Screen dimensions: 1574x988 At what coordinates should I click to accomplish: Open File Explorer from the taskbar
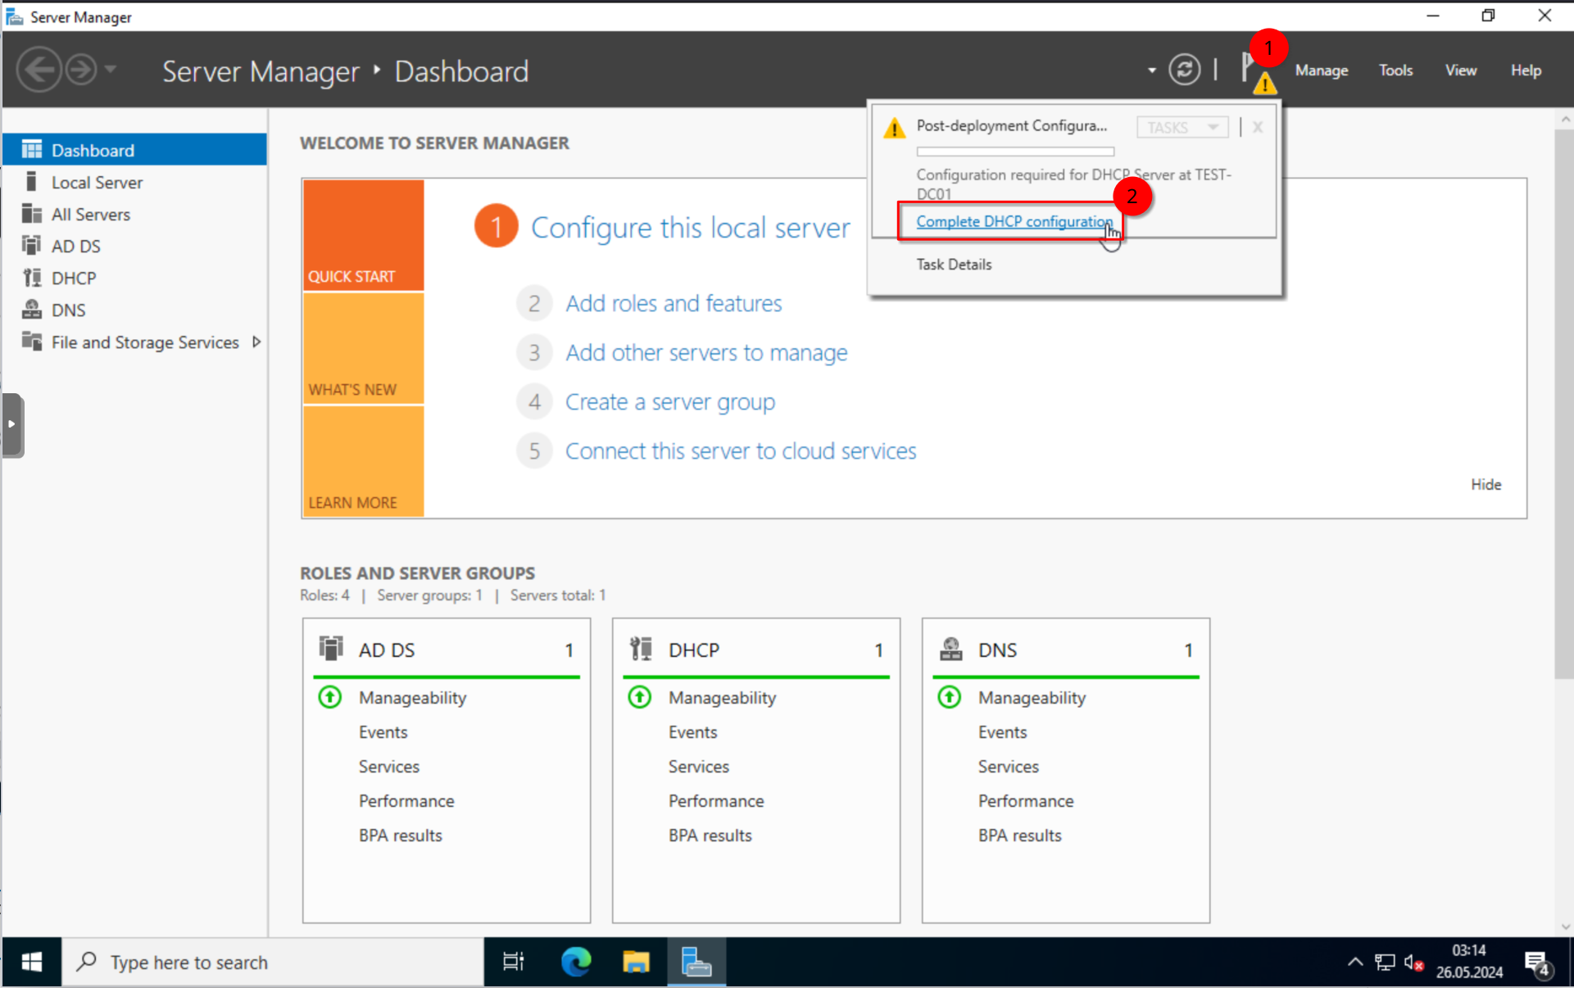pos(636,962)
